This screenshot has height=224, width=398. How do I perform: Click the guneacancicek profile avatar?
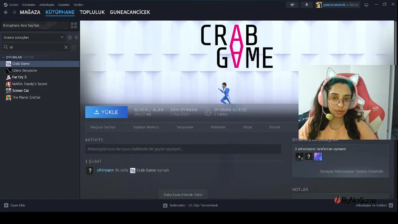(319, 5)
